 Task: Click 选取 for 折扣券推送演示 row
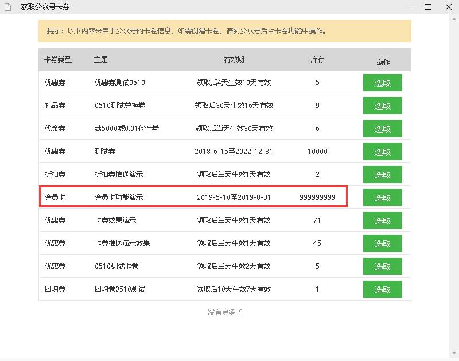[382, 174]
